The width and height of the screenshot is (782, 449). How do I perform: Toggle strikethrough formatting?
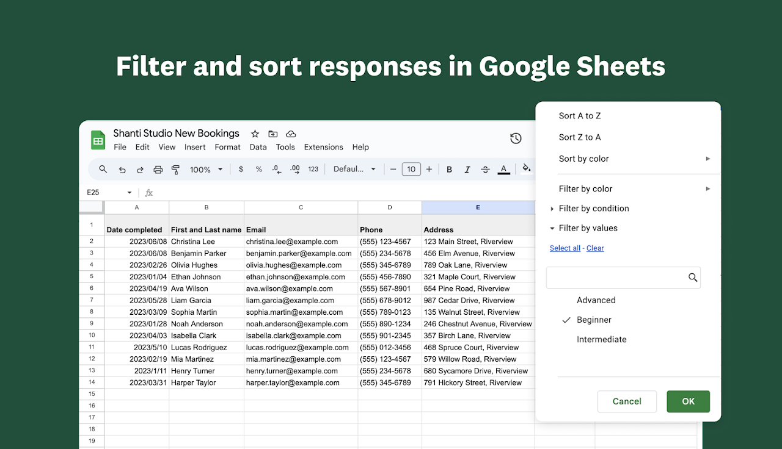pyautogui.click(x=485, y=170)
